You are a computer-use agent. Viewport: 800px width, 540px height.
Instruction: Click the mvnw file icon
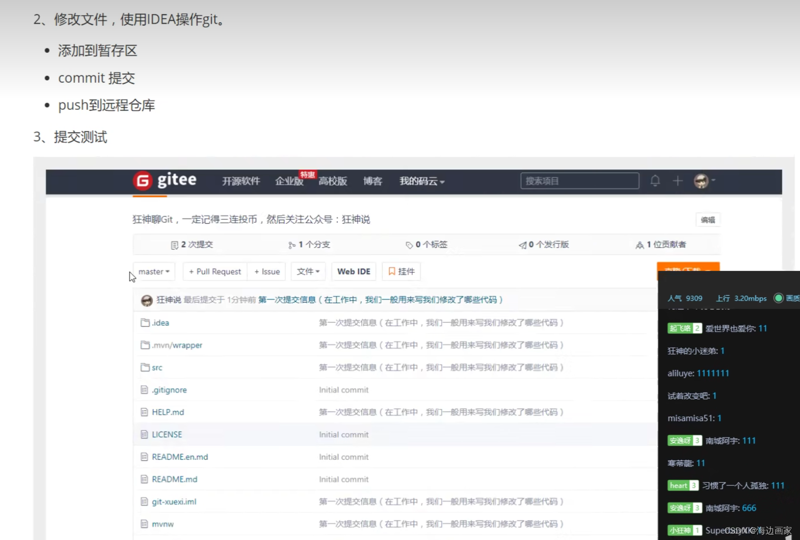pyautogui.click(x=144, y=524)
